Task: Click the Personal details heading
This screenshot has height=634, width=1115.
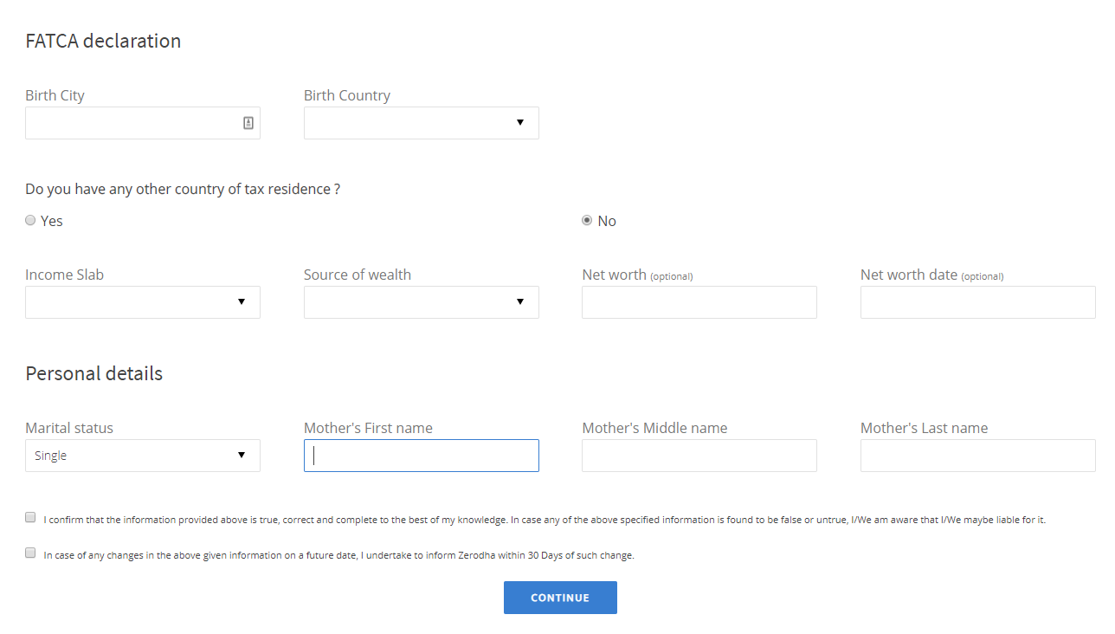Action: click(93, 373)
